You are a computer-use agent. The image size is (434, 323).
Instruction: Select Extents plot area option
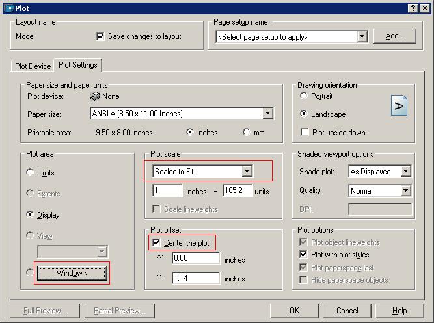click(30, 193)
